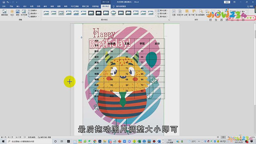This screenshot has width=256, height=144.
Task: Click the 英语(美国) language indicator
Action: pyautogui.click(x=31, y=137)
